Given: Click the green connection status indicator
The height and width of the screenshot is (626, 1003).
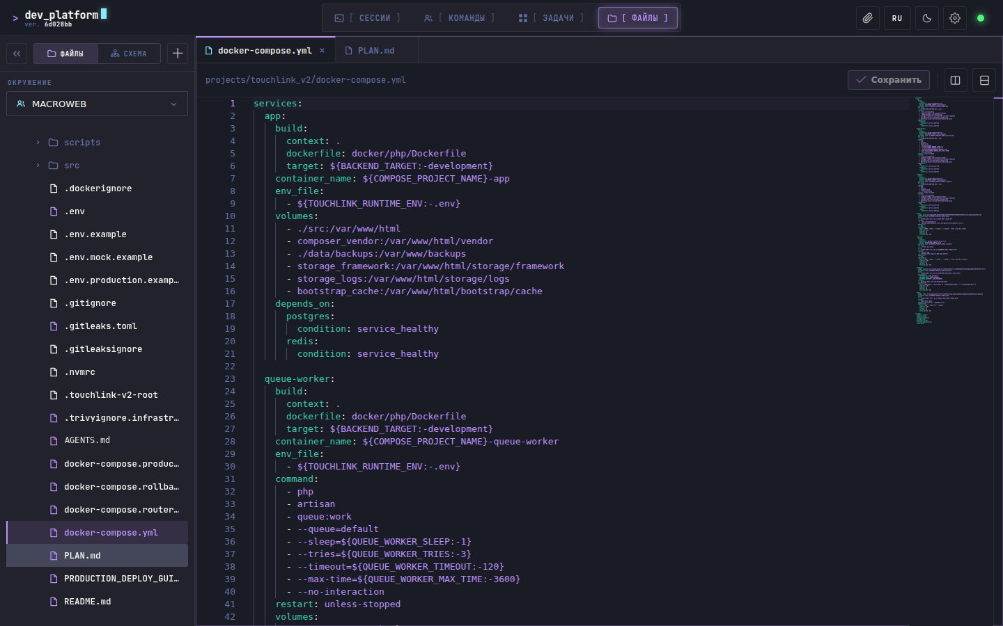Looking at the screenshot, I should click(981, 18).
